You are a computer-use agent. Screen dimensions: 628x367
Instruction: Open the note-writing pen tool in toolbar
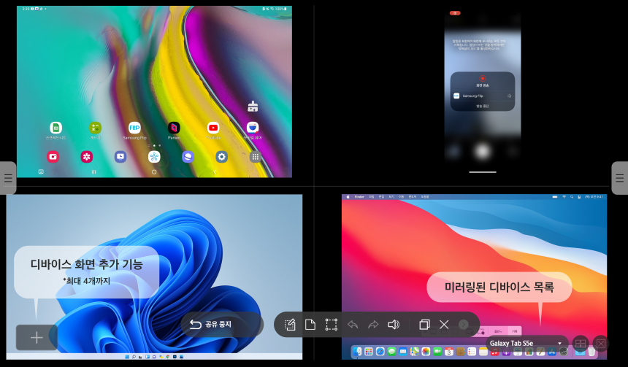[290, 325]
